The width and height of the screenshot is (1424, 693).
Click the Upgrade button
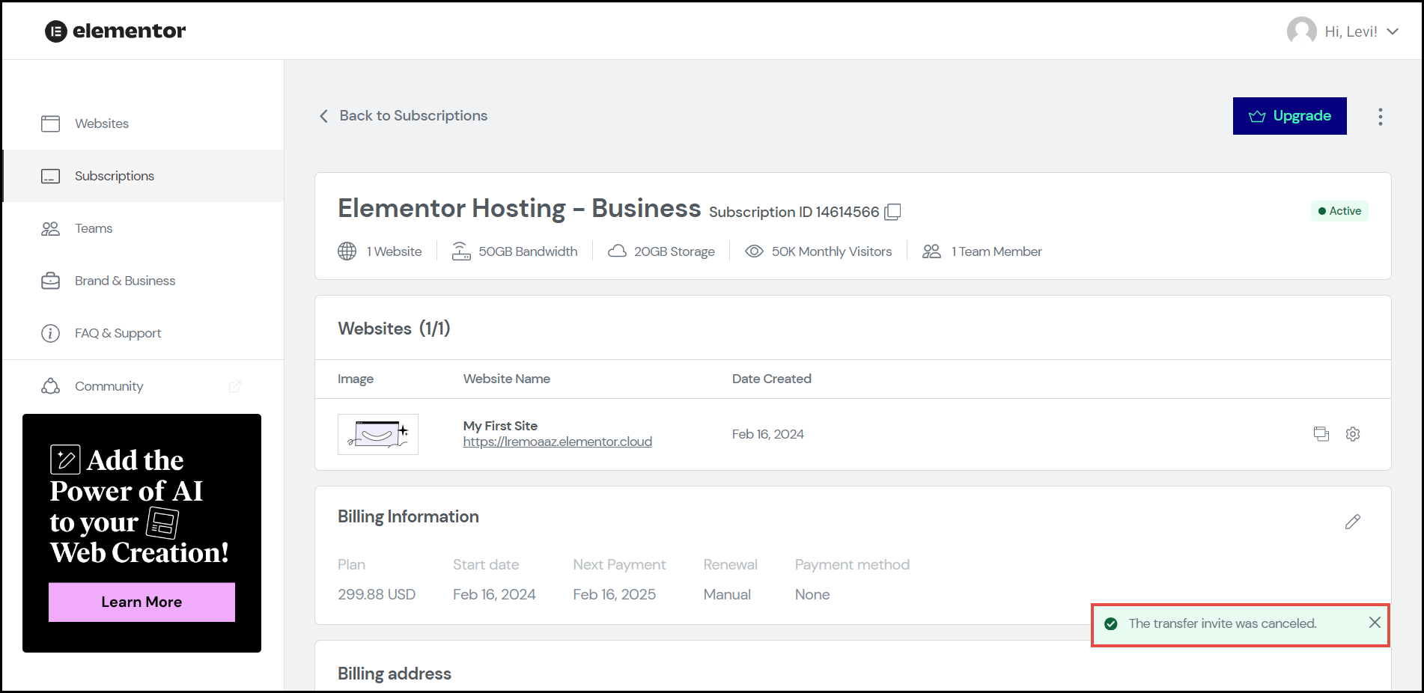click(1289, 116)
